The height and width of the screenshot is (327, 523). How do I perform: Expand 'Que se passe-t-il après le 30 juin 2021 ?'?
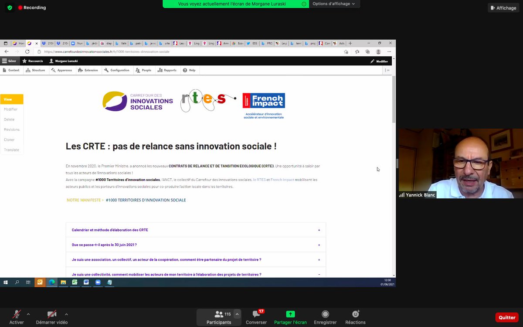point(196,245)
